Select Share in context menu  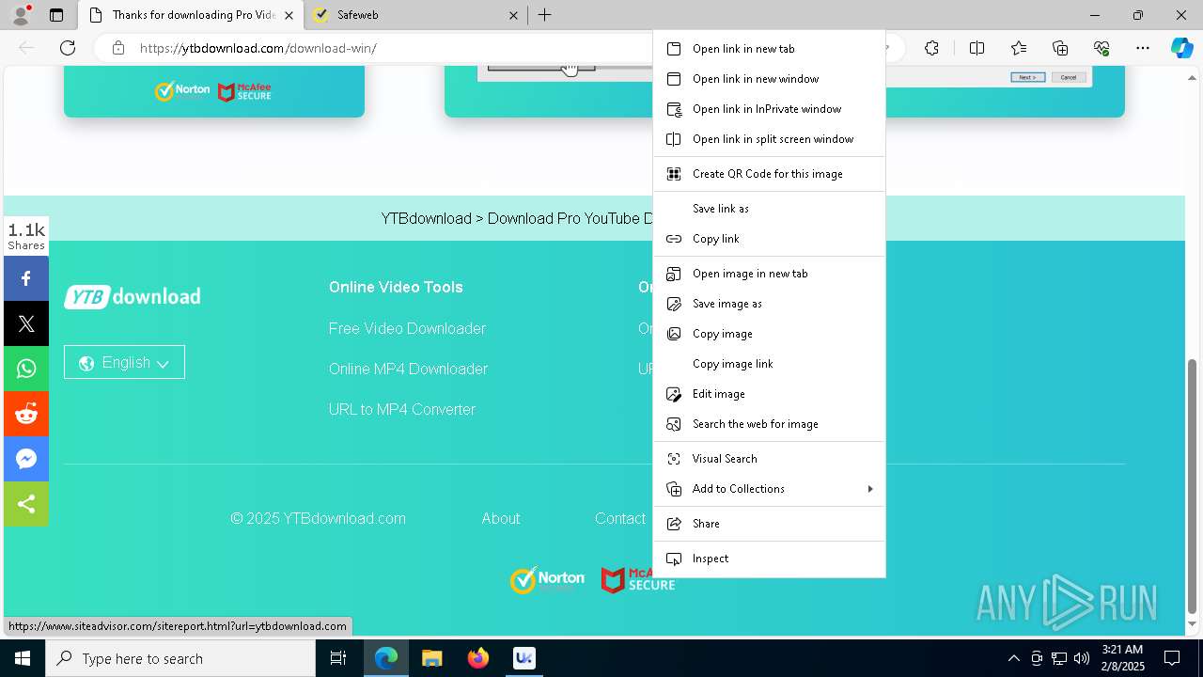(x=769, y=524)
